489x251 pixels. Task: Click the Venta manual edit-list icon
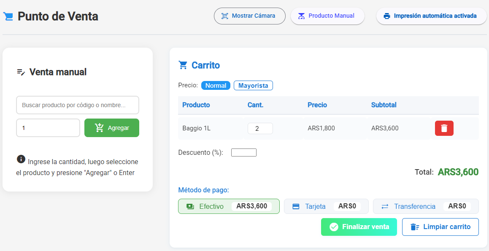pyautogui.click(x=21, y=72)
